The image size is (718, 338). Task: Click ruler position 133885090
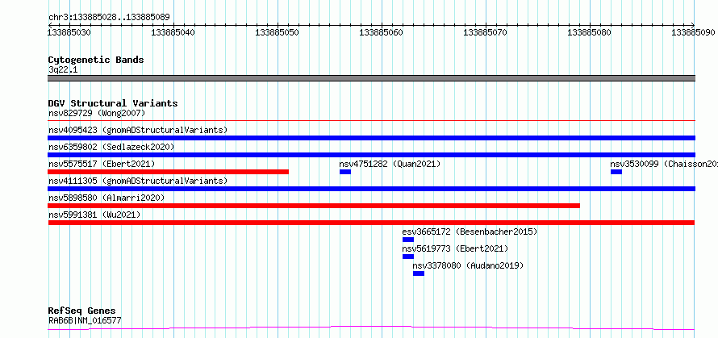tap(693, 32)
